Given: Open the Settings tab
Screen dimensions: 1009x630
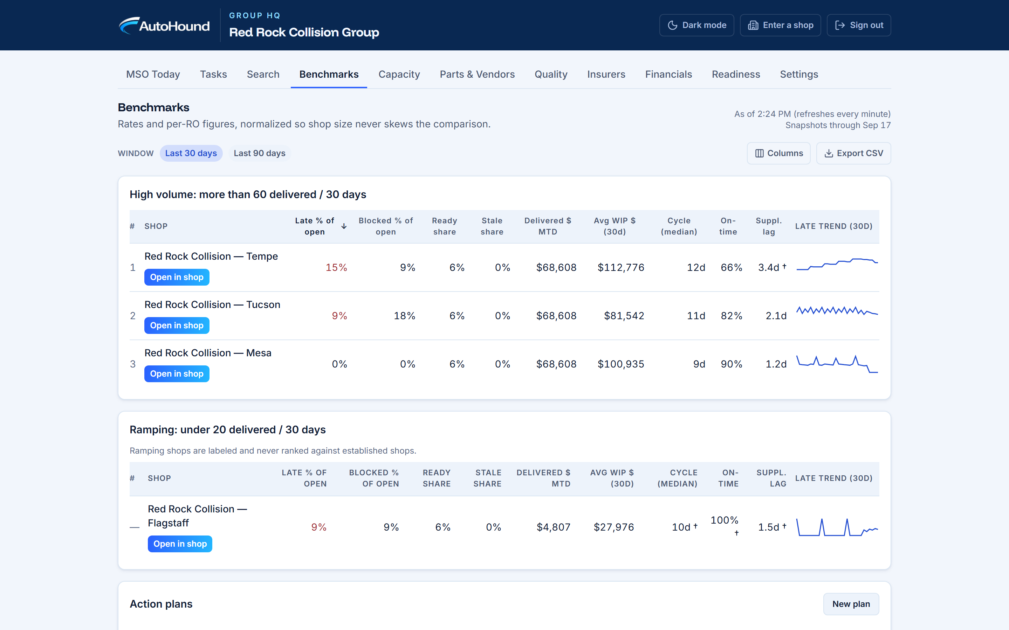Looking at the screenshot, I should click(799, 74).
